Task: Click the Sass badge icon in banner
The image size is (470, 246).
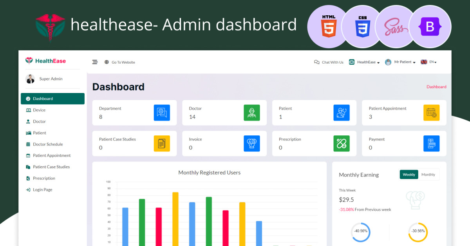Action: pyautogui.click(x=397, y=27)
